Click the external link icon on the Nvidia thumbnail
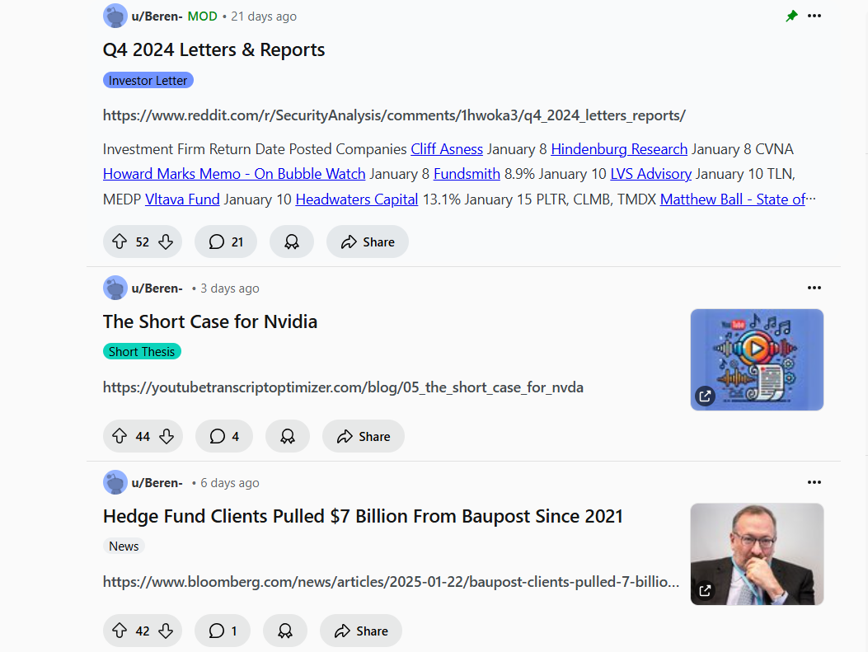The height and width of the screenshot is (652, 868). pos(705,396)
